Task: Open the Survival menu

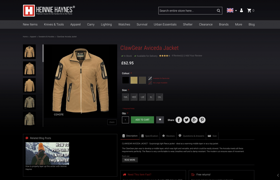Action: point(142,24)
